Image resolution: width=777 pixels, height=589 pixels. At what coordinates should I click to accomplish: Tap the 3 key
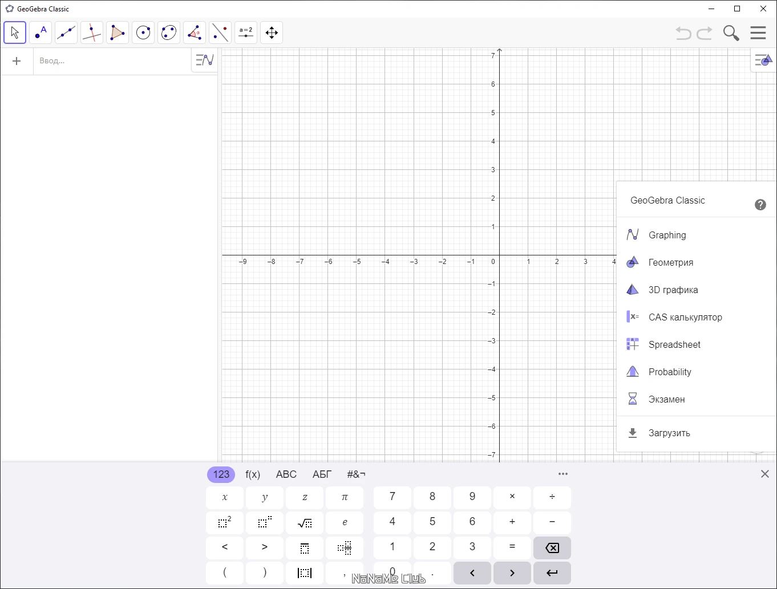(472, 547)
